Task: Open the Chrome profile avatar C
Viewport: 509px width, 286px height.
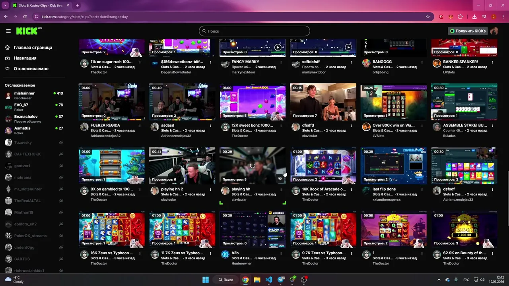Action: pyautogui.click(x=493, y=17)
